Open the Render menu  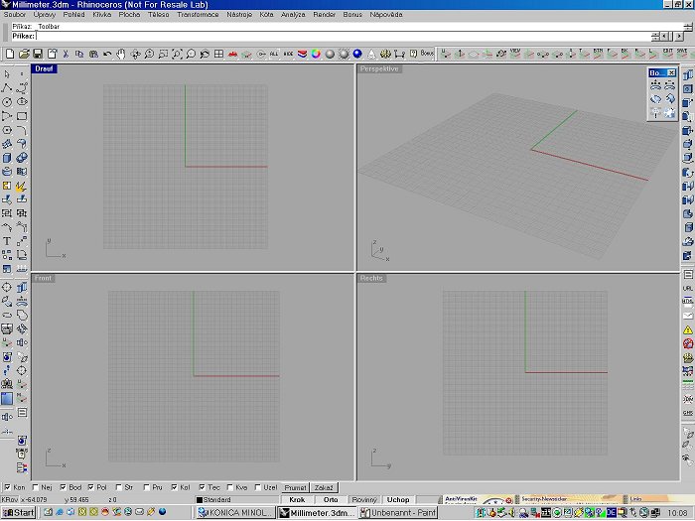[x=324, y=15]
